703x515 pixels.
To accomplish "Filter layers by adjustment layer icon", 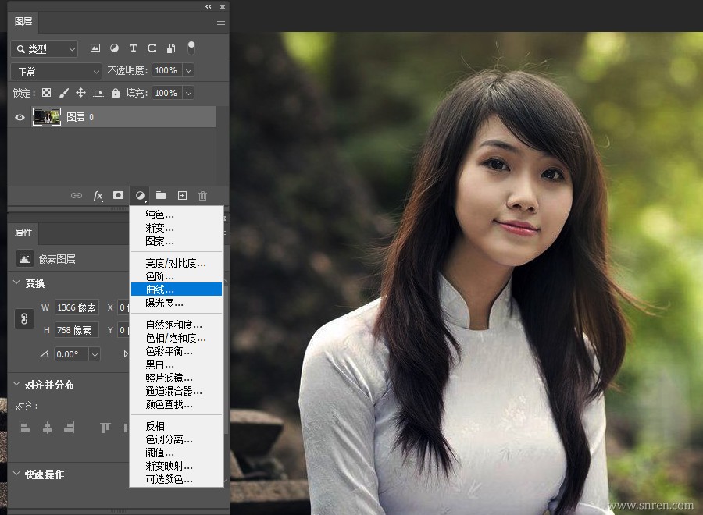I will 114,48.
